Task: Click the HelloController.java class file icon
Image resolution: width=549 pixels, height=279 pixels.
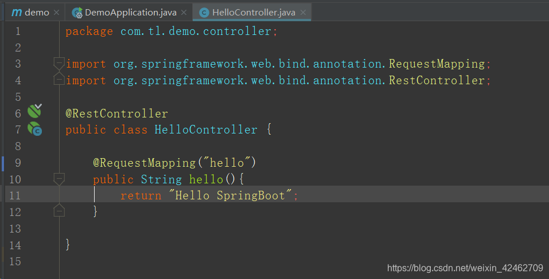Action: (x=204, y=13)
